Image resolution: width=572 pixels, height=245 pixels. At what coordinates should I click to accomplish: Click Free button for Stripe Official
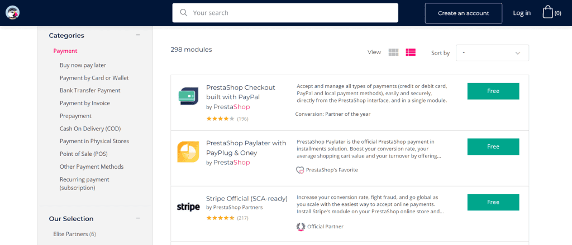coord(493,202)
